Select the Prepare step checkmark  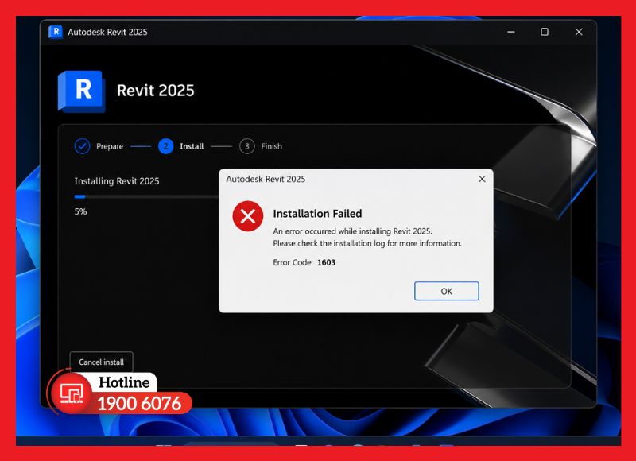(83, 146)
